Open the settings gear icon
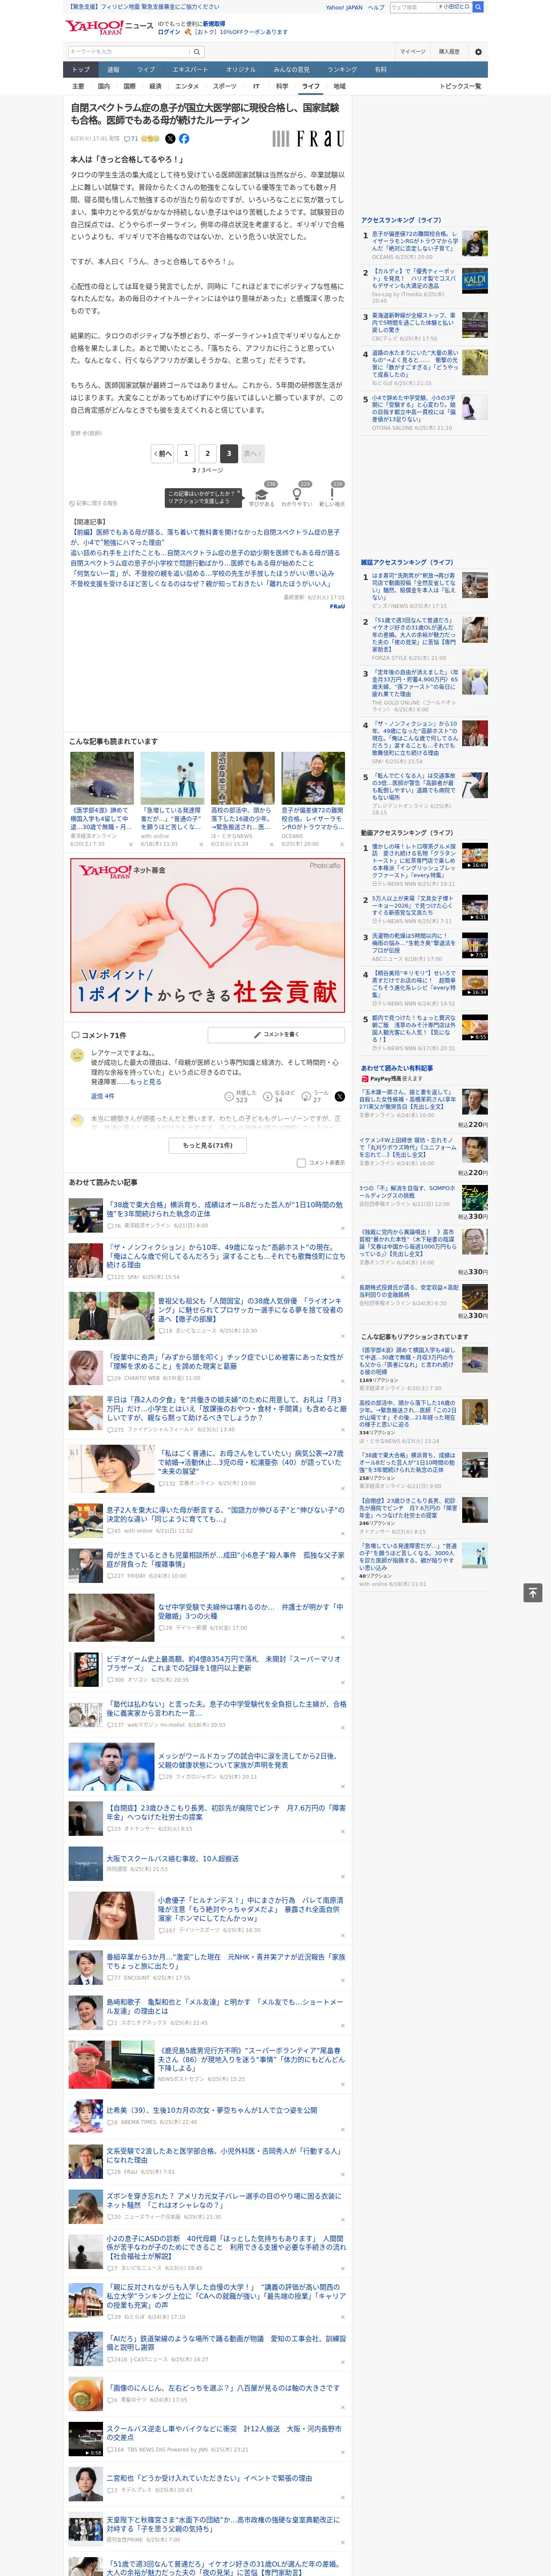This screenshot has height=2576, width=551. tap(478, 52)
